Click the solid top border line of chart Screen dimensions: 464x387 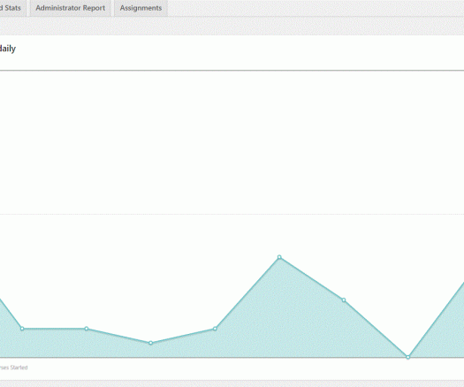(232, 71)
